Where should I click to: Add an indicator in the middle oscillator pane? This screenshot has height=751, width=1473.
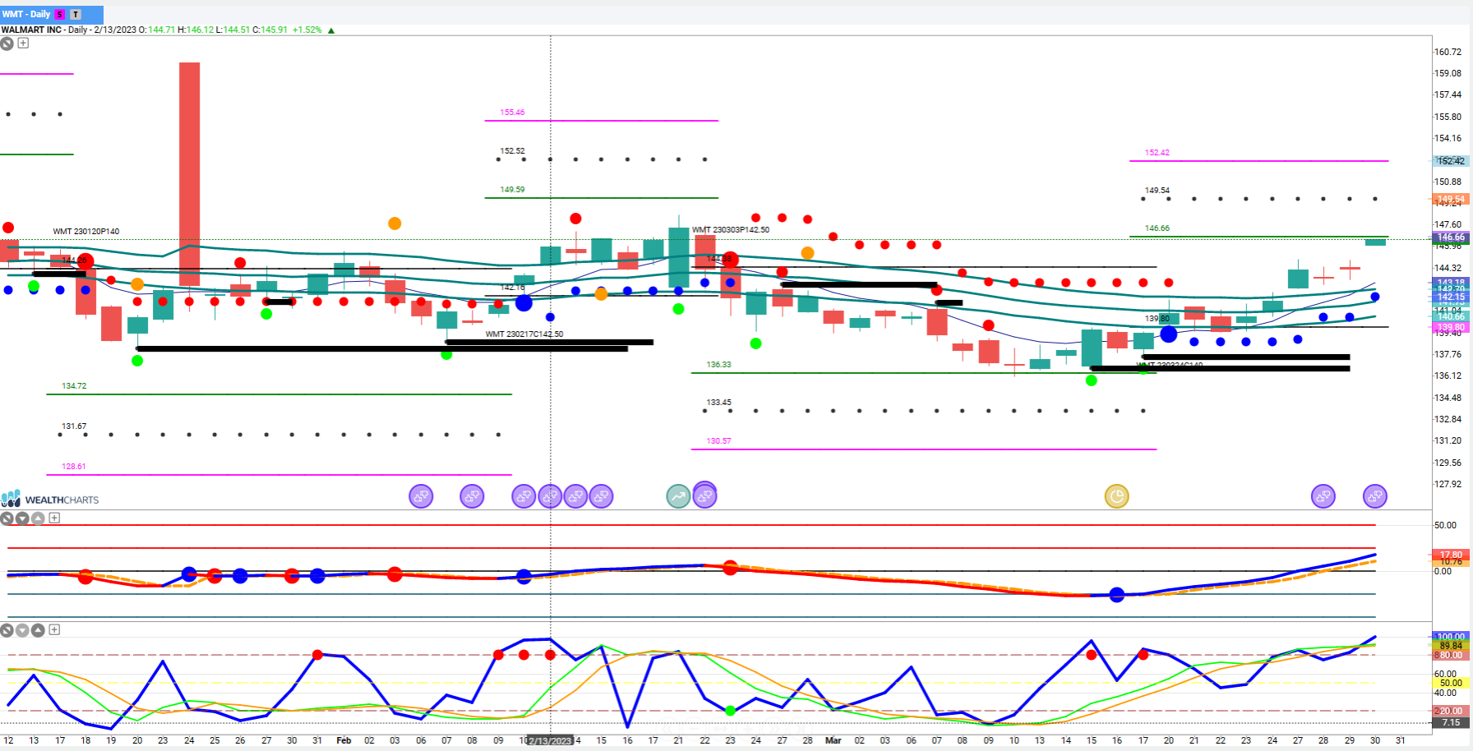click(54, 518)
